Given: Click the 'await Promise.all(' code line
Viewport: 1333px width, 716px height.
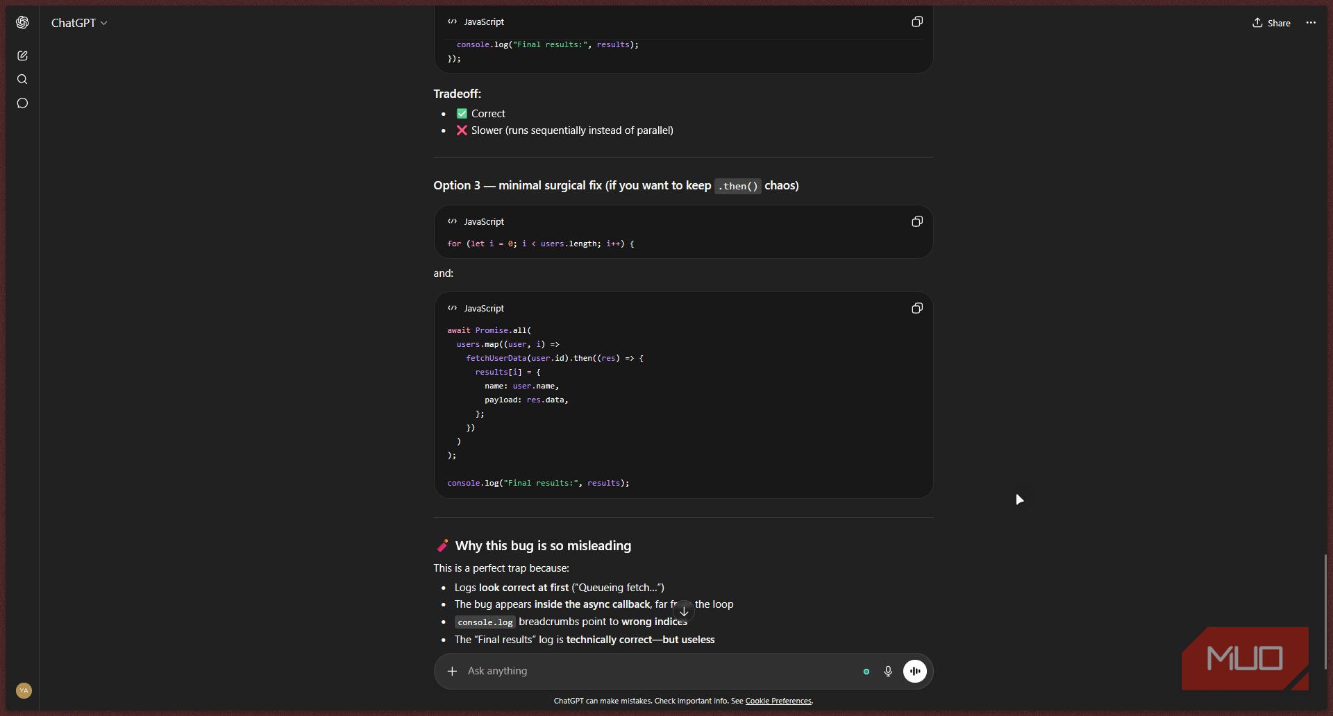Looking at the screenshot, I should click(x=489, y=330).
